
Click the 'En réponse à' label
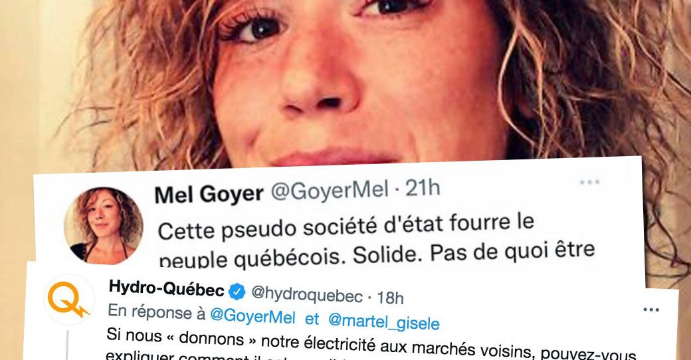[156, 312]
